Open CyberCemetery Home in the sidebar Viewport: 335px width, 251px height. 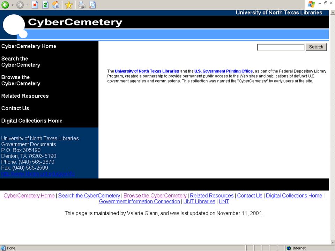(29, 46)
